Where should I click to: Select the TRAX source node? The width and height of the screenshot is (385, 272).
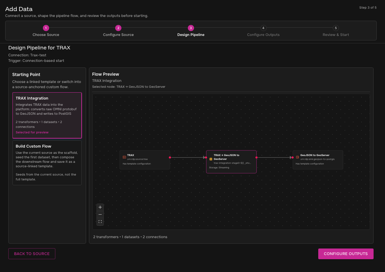click(x=145, y=160)
